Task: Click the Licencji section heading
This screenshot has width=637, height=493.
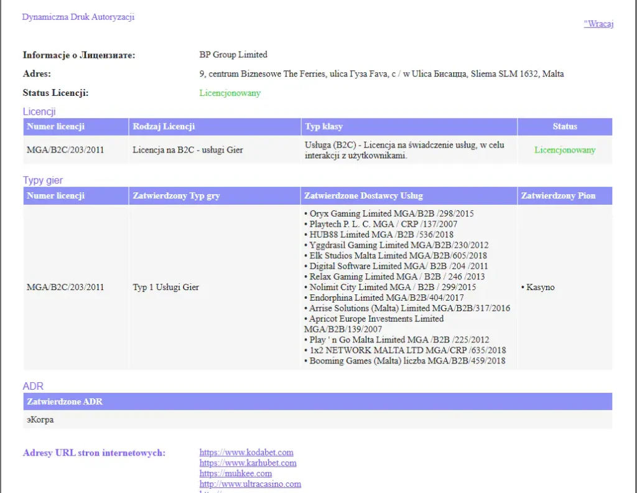Action: 39,112
